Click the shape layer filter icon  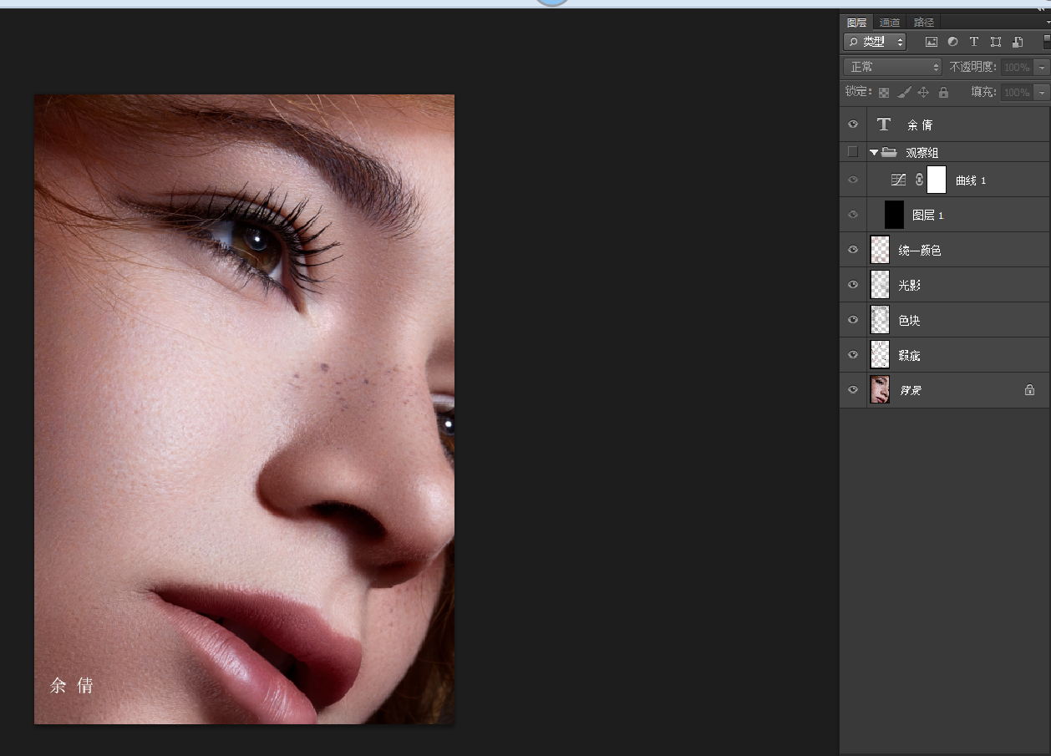click(995, 42)
